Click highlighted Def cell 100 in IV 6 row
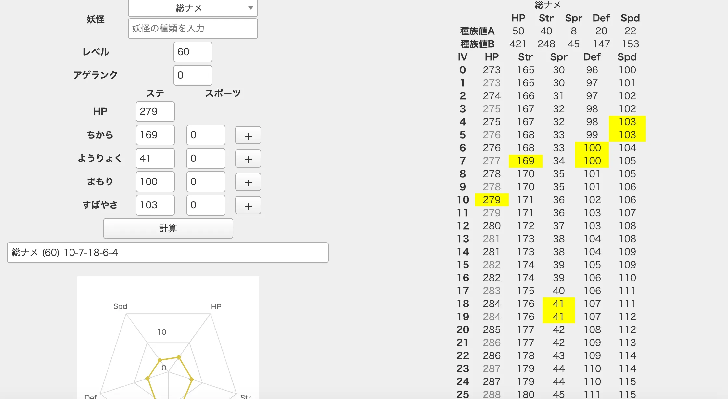Screen dimensions: 728x399 coord(592,148)
